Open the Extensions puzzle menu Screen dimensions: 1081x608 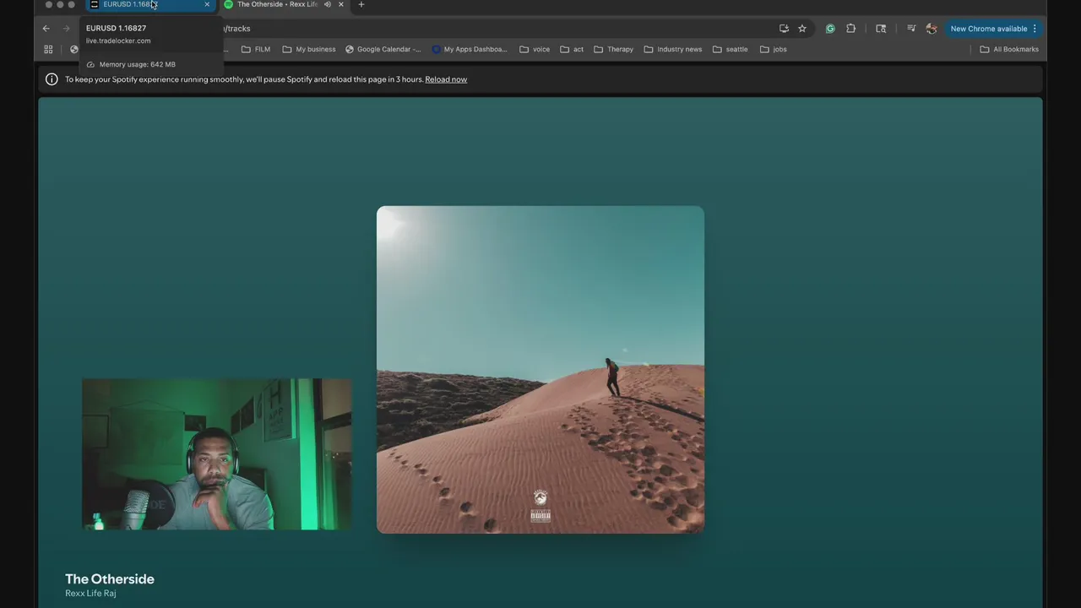(x=851, y=29)
